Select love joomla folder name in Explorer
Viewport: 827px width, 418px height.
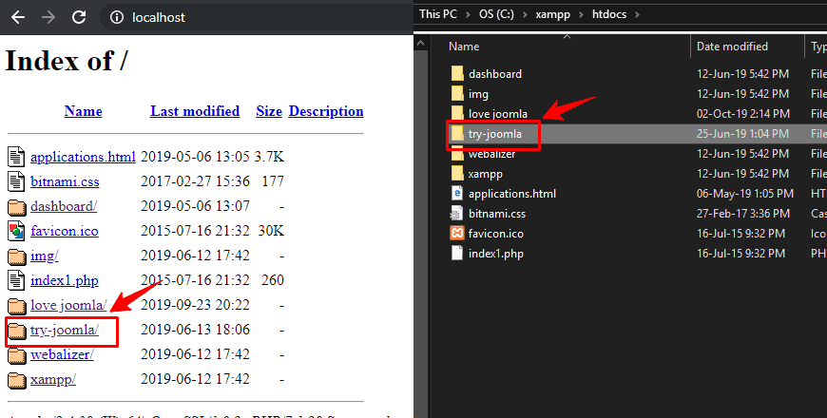pyautogui.click(x=498, y=114)
